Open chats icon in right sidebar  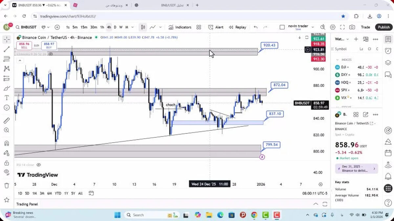click(388, 75)
